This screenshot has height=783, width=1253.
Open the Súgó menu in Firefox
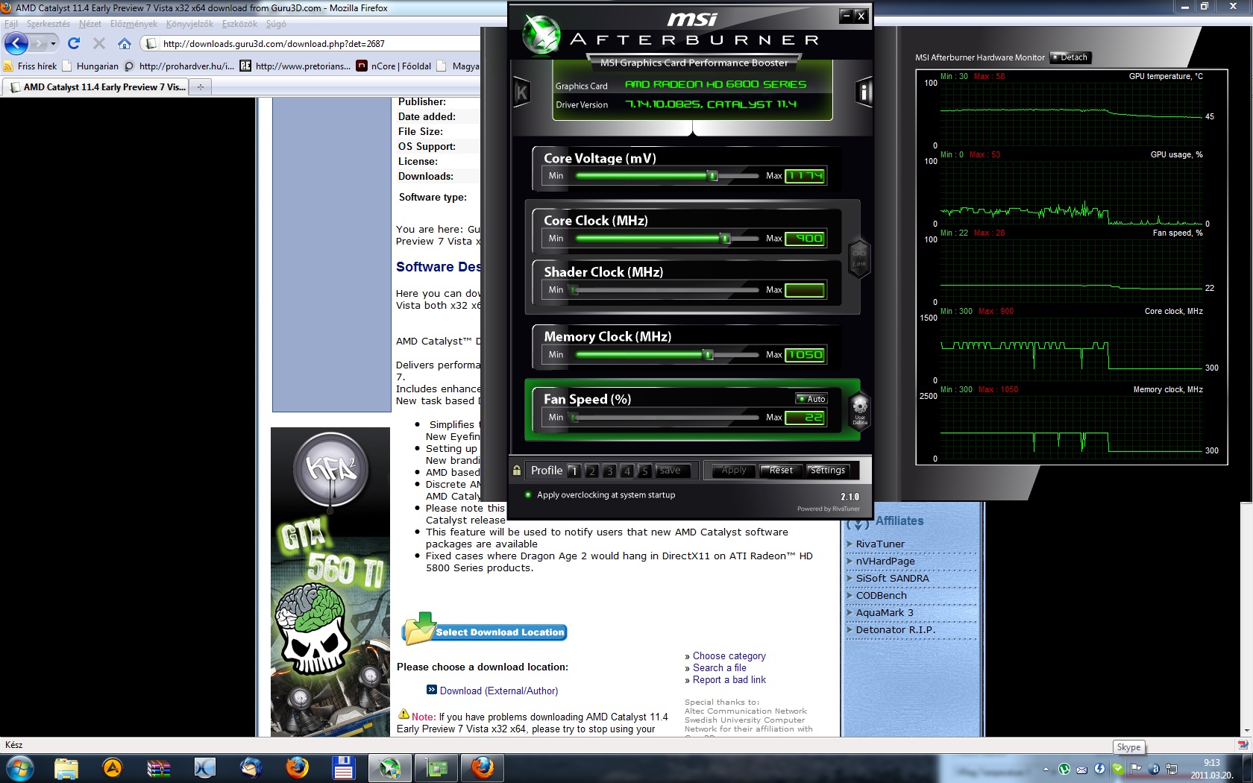coord(276,24)
